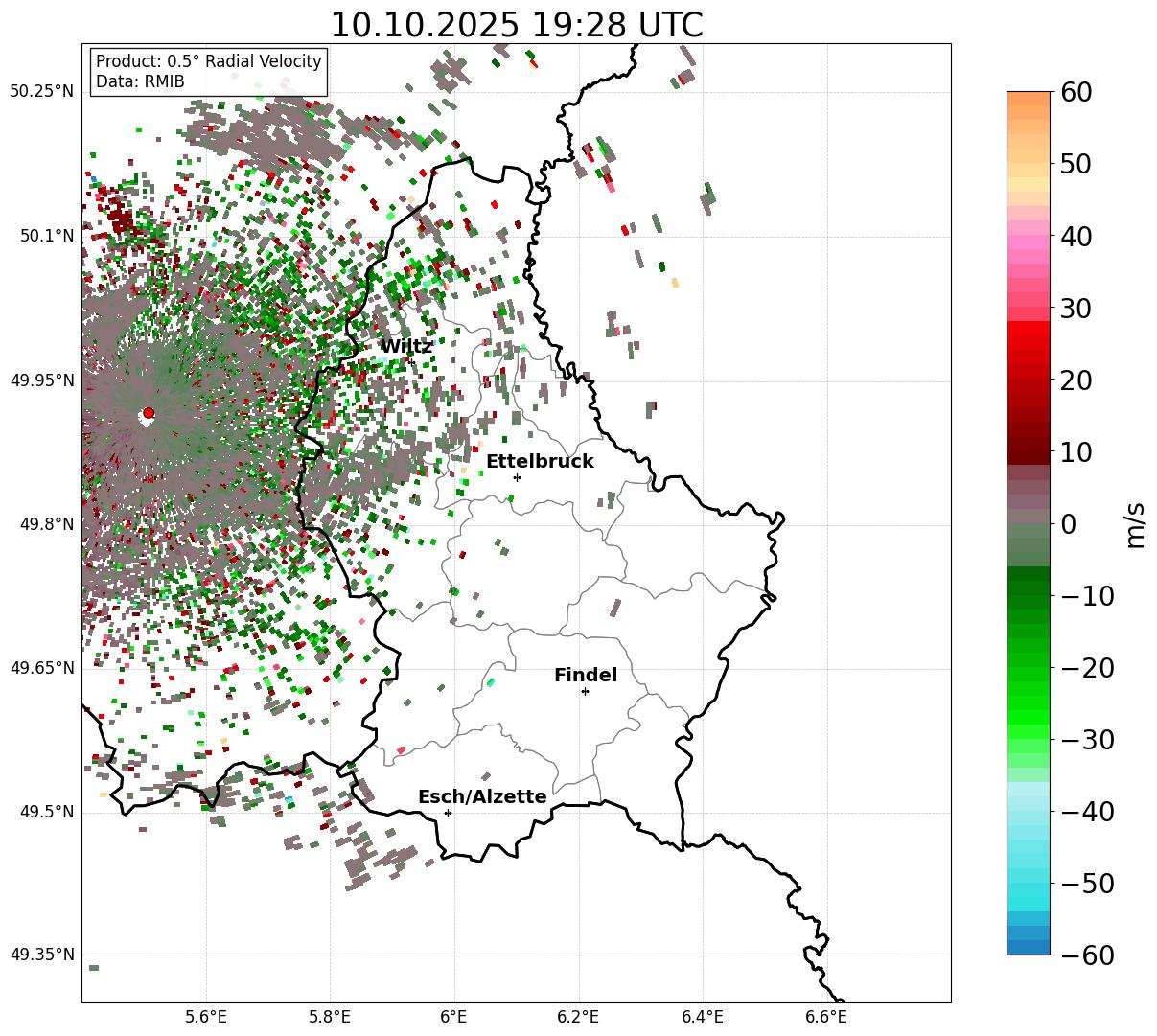Click the cross marker below Ettelbruck
The image size is (1157, 1036).
tap(517, 477)
